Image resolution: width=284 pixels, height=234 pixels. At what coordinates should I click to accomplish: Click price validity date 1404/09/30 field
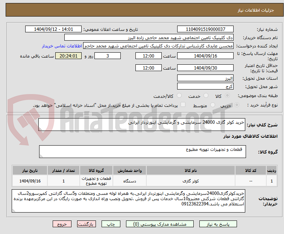tap(205, 68)
